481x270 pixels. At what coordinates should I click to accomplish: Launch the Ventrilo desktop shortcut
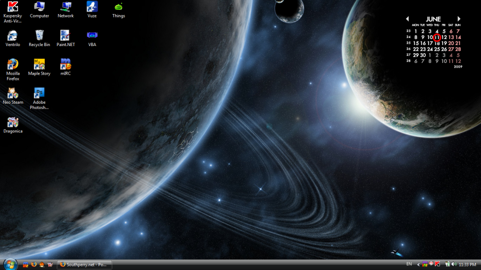click(13, 39)
